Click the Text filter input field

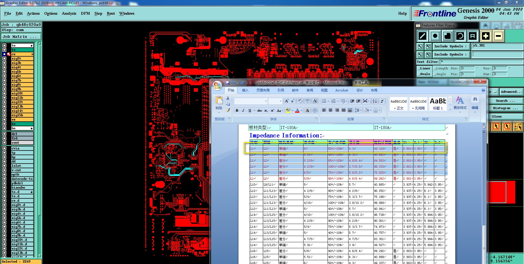click(481, 62)
